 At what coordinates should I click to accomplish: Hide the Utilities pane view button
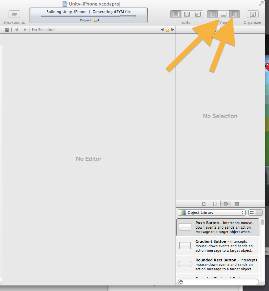click(235, 14)
